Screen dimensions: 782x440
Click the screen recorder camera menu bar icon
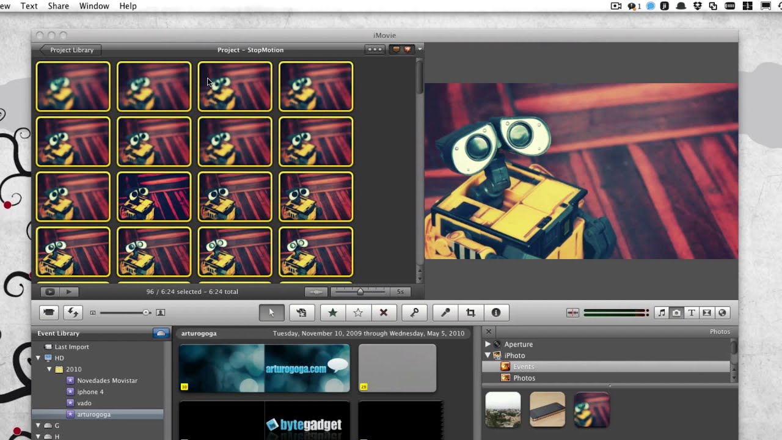tap(616, 5)
